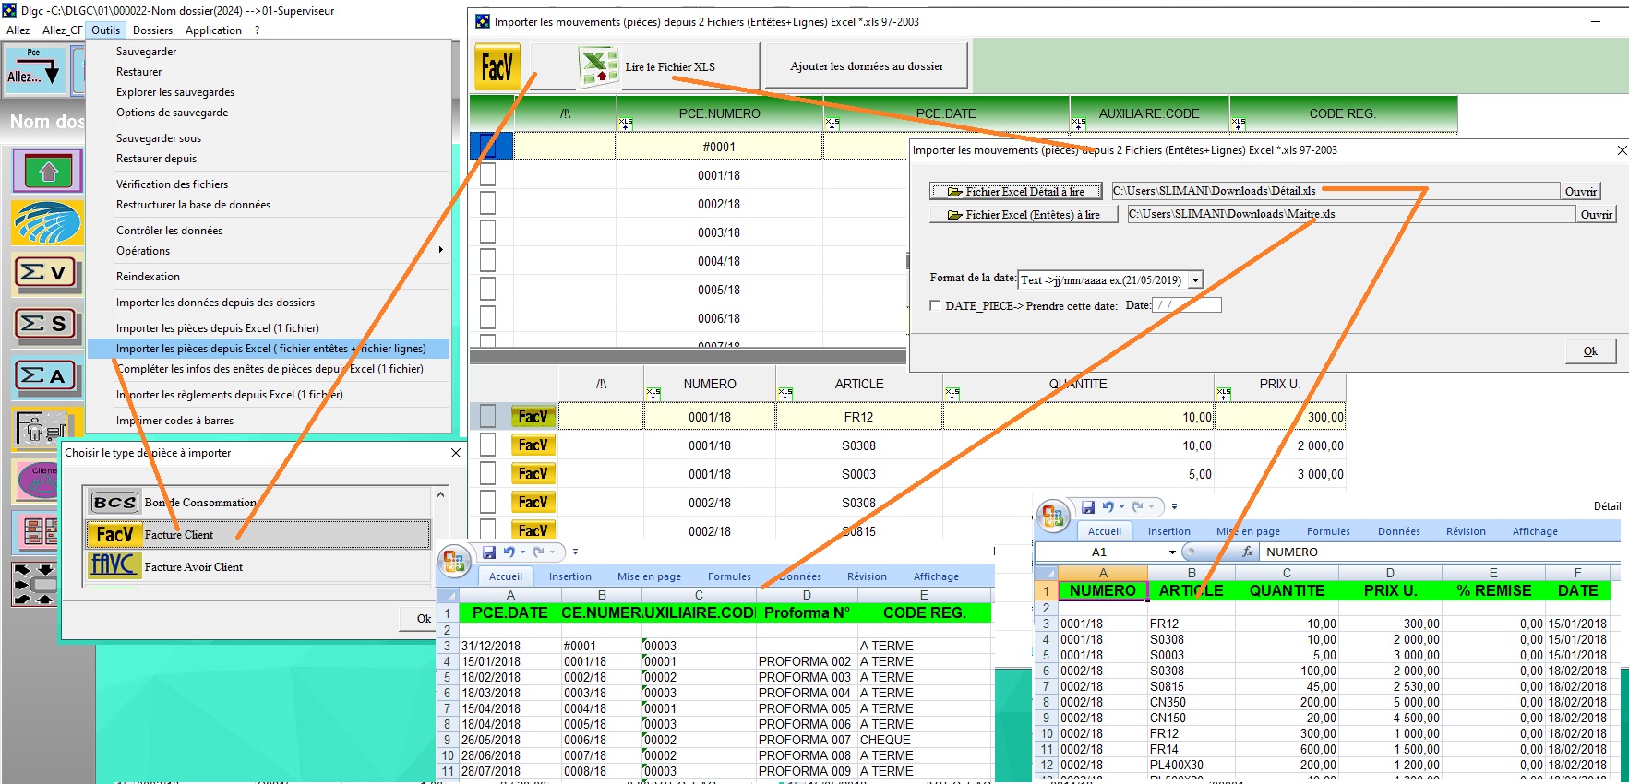Click Undo icon in Maitre Excel window
The image size is (1629, 784).
(x=509, y=552)
